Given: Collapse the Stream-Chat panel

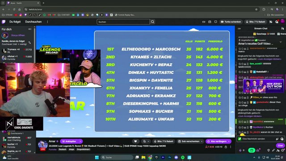Looking at the screenshot, I should (239, 29).
